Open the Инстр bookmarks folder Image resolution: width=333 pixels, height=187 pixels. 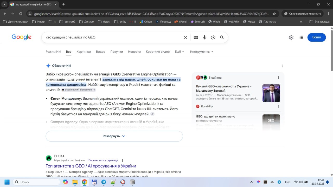[x=38, y=22]
